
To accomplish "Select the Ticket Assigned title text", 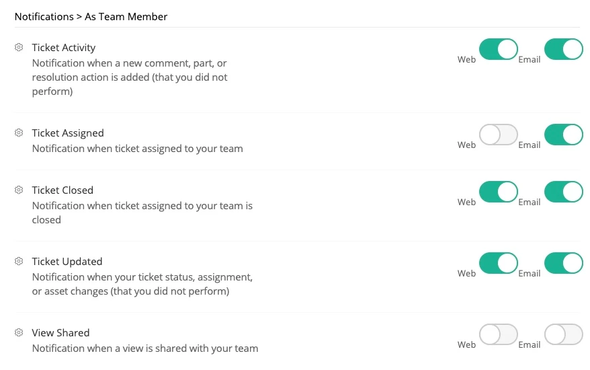I will click(68, 133).
